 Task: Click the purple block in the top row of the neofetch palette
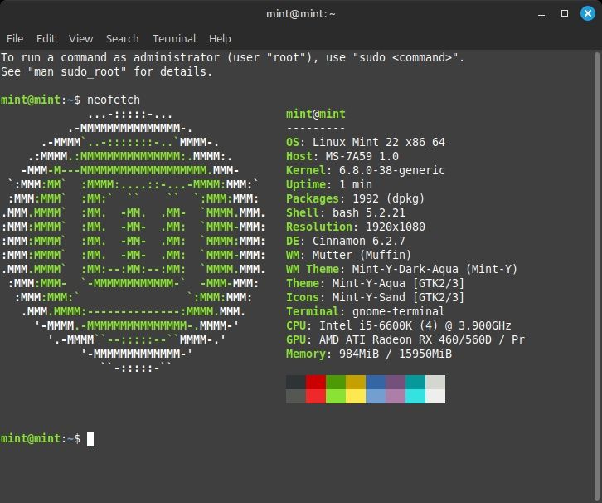click(396, 383)
